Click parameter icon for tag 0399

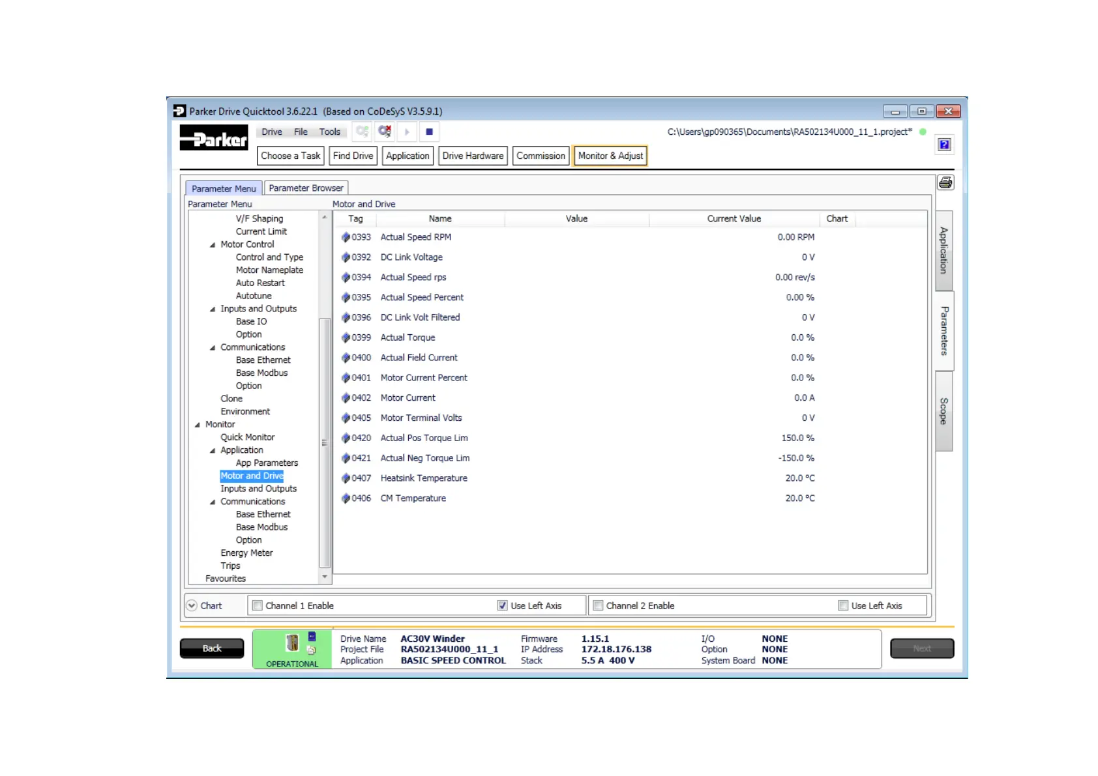point(346,338)
